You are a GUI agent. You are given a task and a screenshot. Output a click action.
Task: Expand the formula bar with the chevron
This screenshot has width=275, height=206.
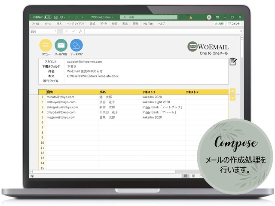point(241,31)
